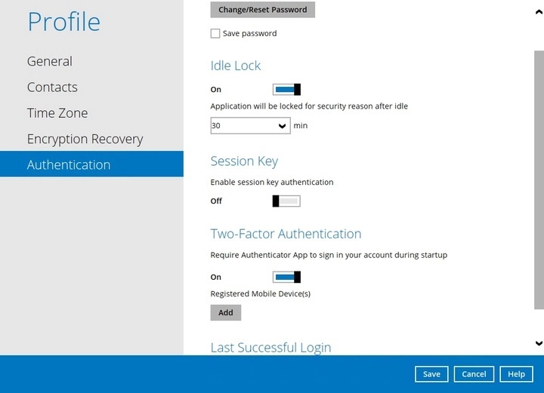Turn off the Idle Lock switch
The image size is (544, 393).
coord(286,90)
